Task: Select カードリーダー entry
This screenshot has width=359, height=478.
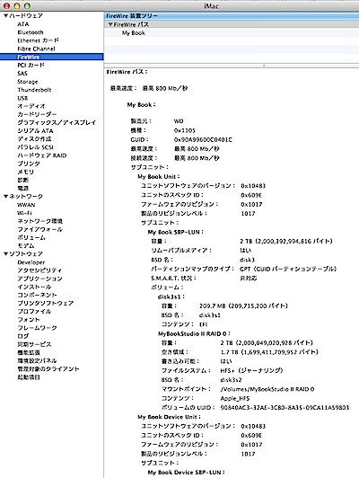Action: pos(37,114)
